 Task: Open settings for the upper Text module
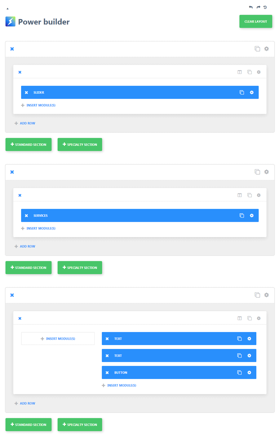click(249, 339)
